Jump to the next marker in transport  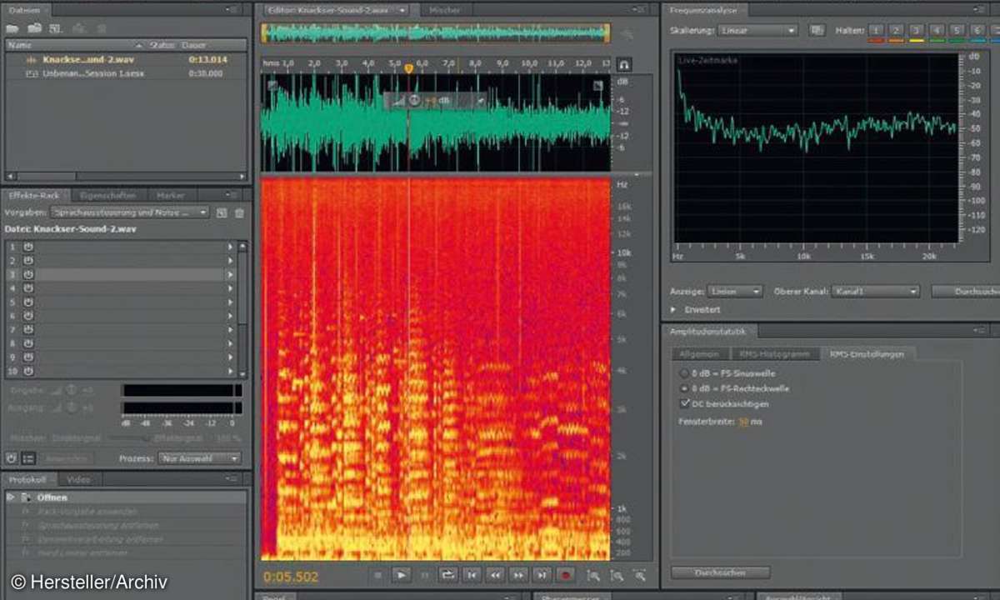[x=542, y=574]
